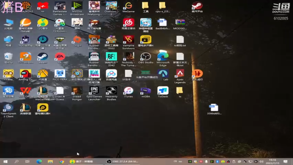Open the Lab desktop shortcut
Image resolution: width=293 pixels, height=165 pixels.
(163, 75)
